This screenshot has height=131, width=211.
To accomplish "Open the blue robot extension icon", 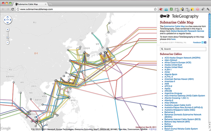I will pyautogui.click(x=166, y=9).
